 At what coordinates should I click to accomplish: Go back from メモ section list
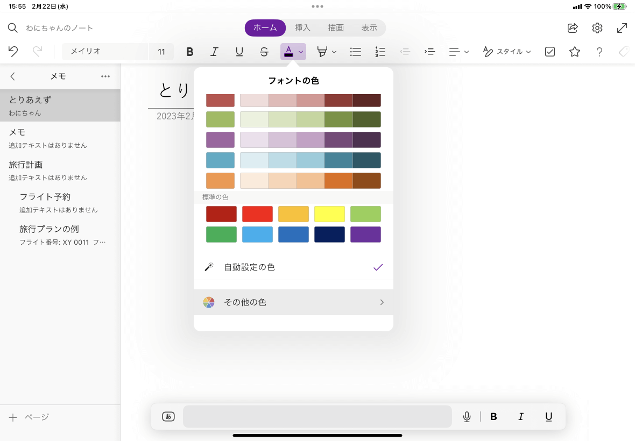[x=13, y=76]
